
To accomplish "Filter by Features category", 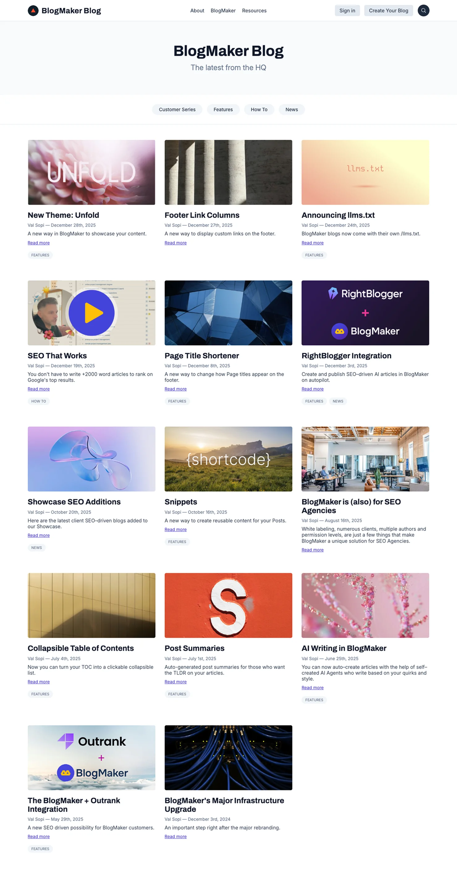I will coord(223,109).
